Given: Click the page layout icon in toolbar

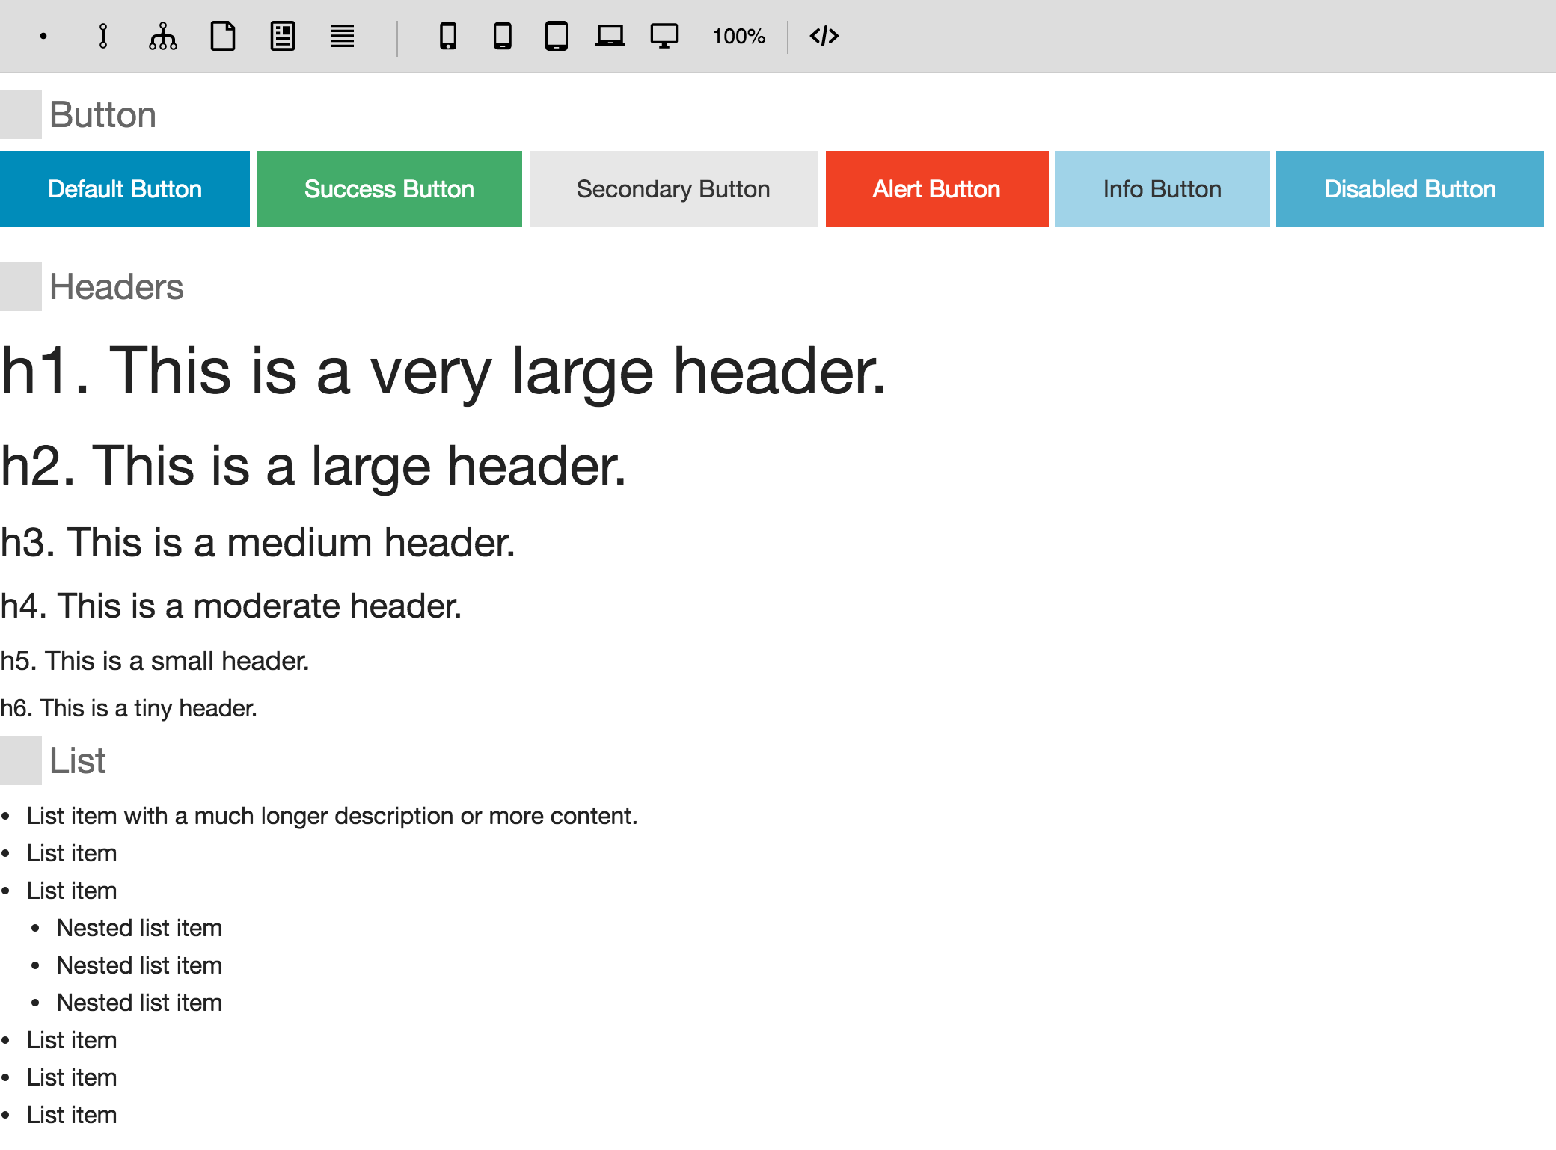Looking at the screenshot, I should click(283, 36).
